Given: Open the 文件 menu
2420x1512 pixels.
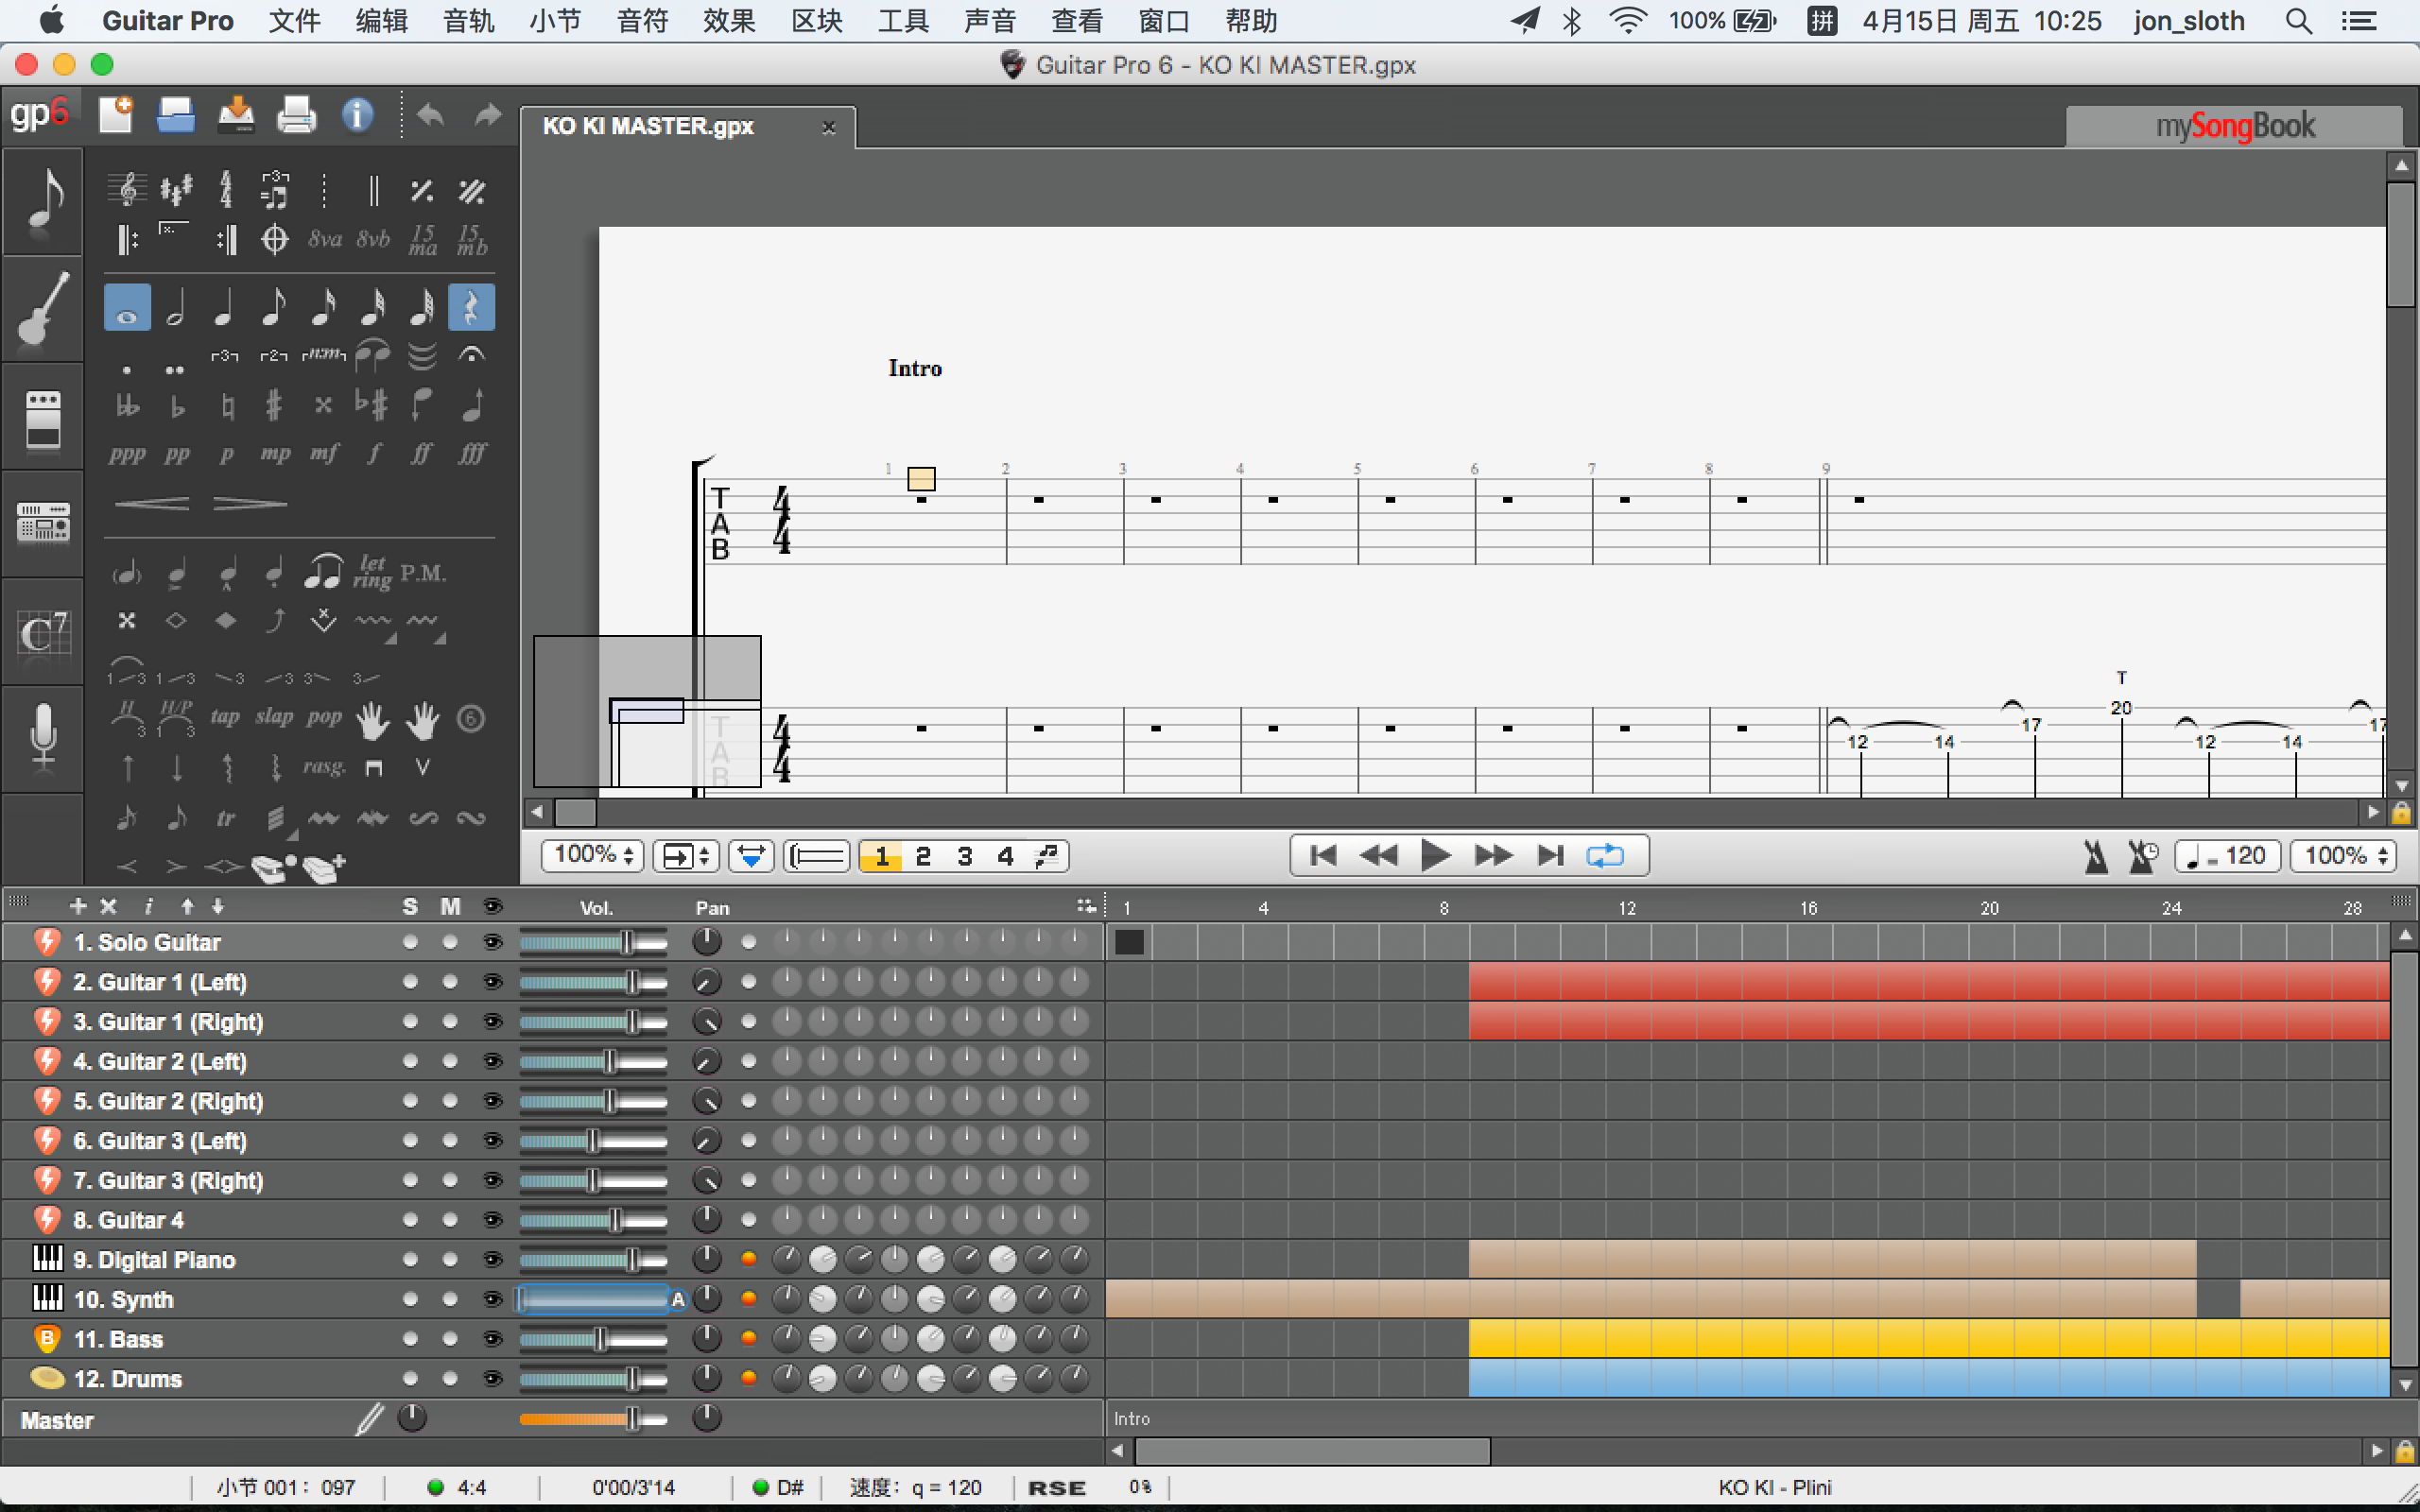Looking at the screenshot, I should click(x=294, y=20).
